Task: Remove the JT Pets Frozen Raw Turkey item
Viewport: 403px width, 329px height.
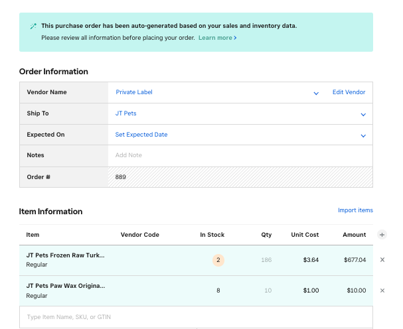Action: point(382,260)
